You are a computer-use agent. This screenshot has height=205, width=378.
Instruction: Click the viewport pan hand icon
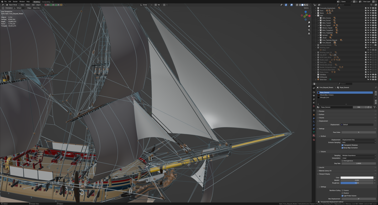click(x=309, y=26)
